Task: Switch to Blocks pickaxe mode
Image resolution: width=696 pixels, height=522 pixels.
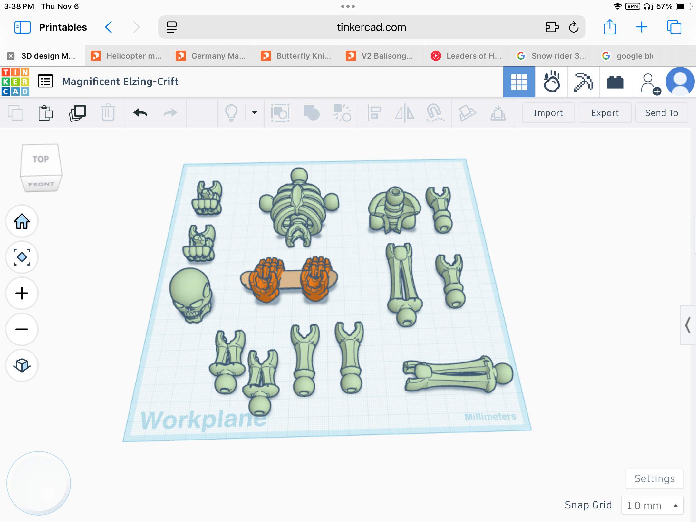Action: (583, 82)
